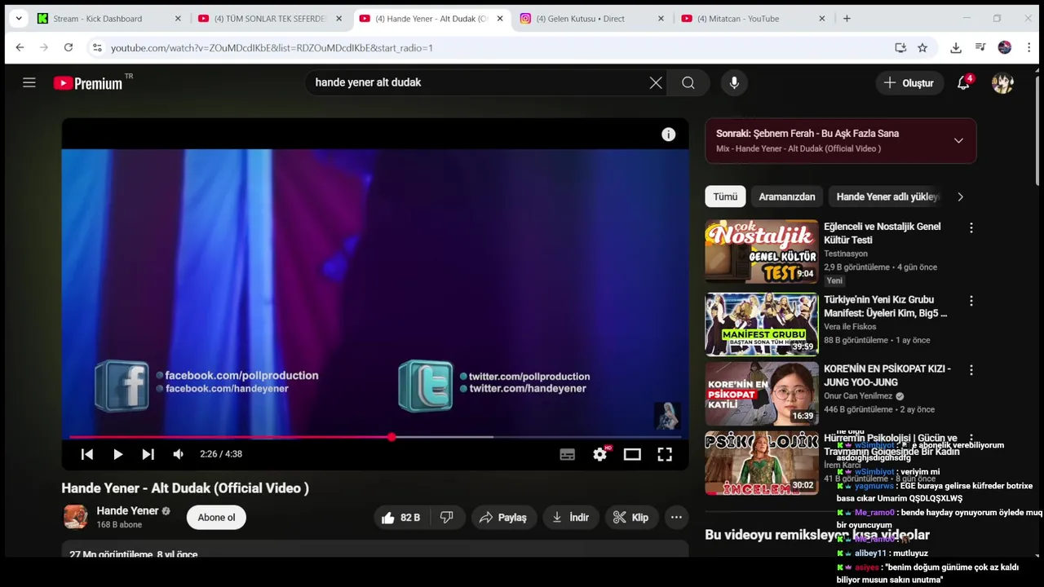Install app icon in address bar

[900, 47]
